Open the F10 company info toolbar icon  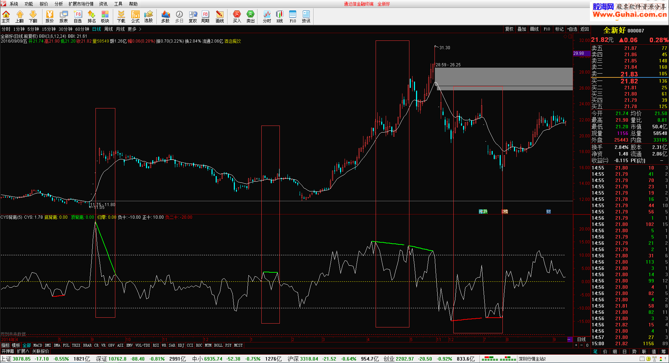click(x=293, y=16)
